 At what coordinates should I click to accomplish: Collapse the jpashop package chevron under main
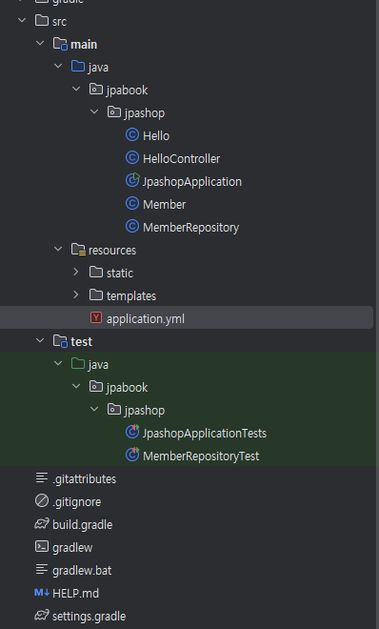[94, 112]
